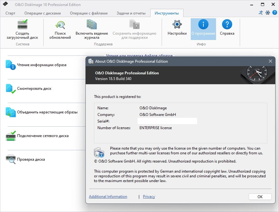The width and height of the screenshot is (279, 212).
Task: Open the Additional Information link
Action: click(108, 197)
